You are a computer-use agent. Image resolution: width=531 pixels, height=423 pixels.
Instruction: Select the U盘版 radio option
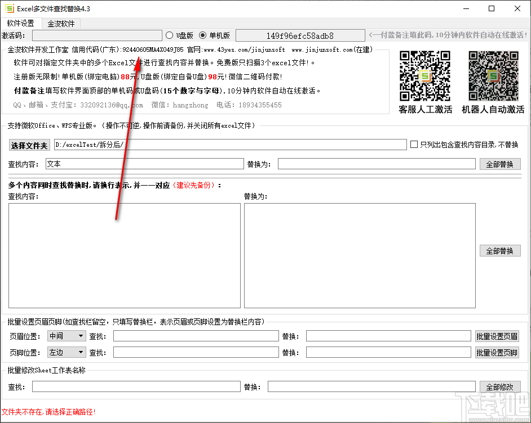point(170,35)
